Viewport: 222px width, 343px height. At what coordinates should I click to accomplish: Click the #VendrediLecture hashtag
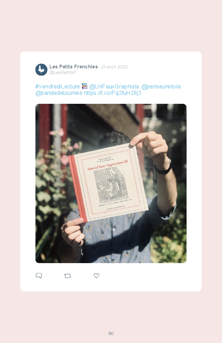pyautogui.click(x=58, y=86)
